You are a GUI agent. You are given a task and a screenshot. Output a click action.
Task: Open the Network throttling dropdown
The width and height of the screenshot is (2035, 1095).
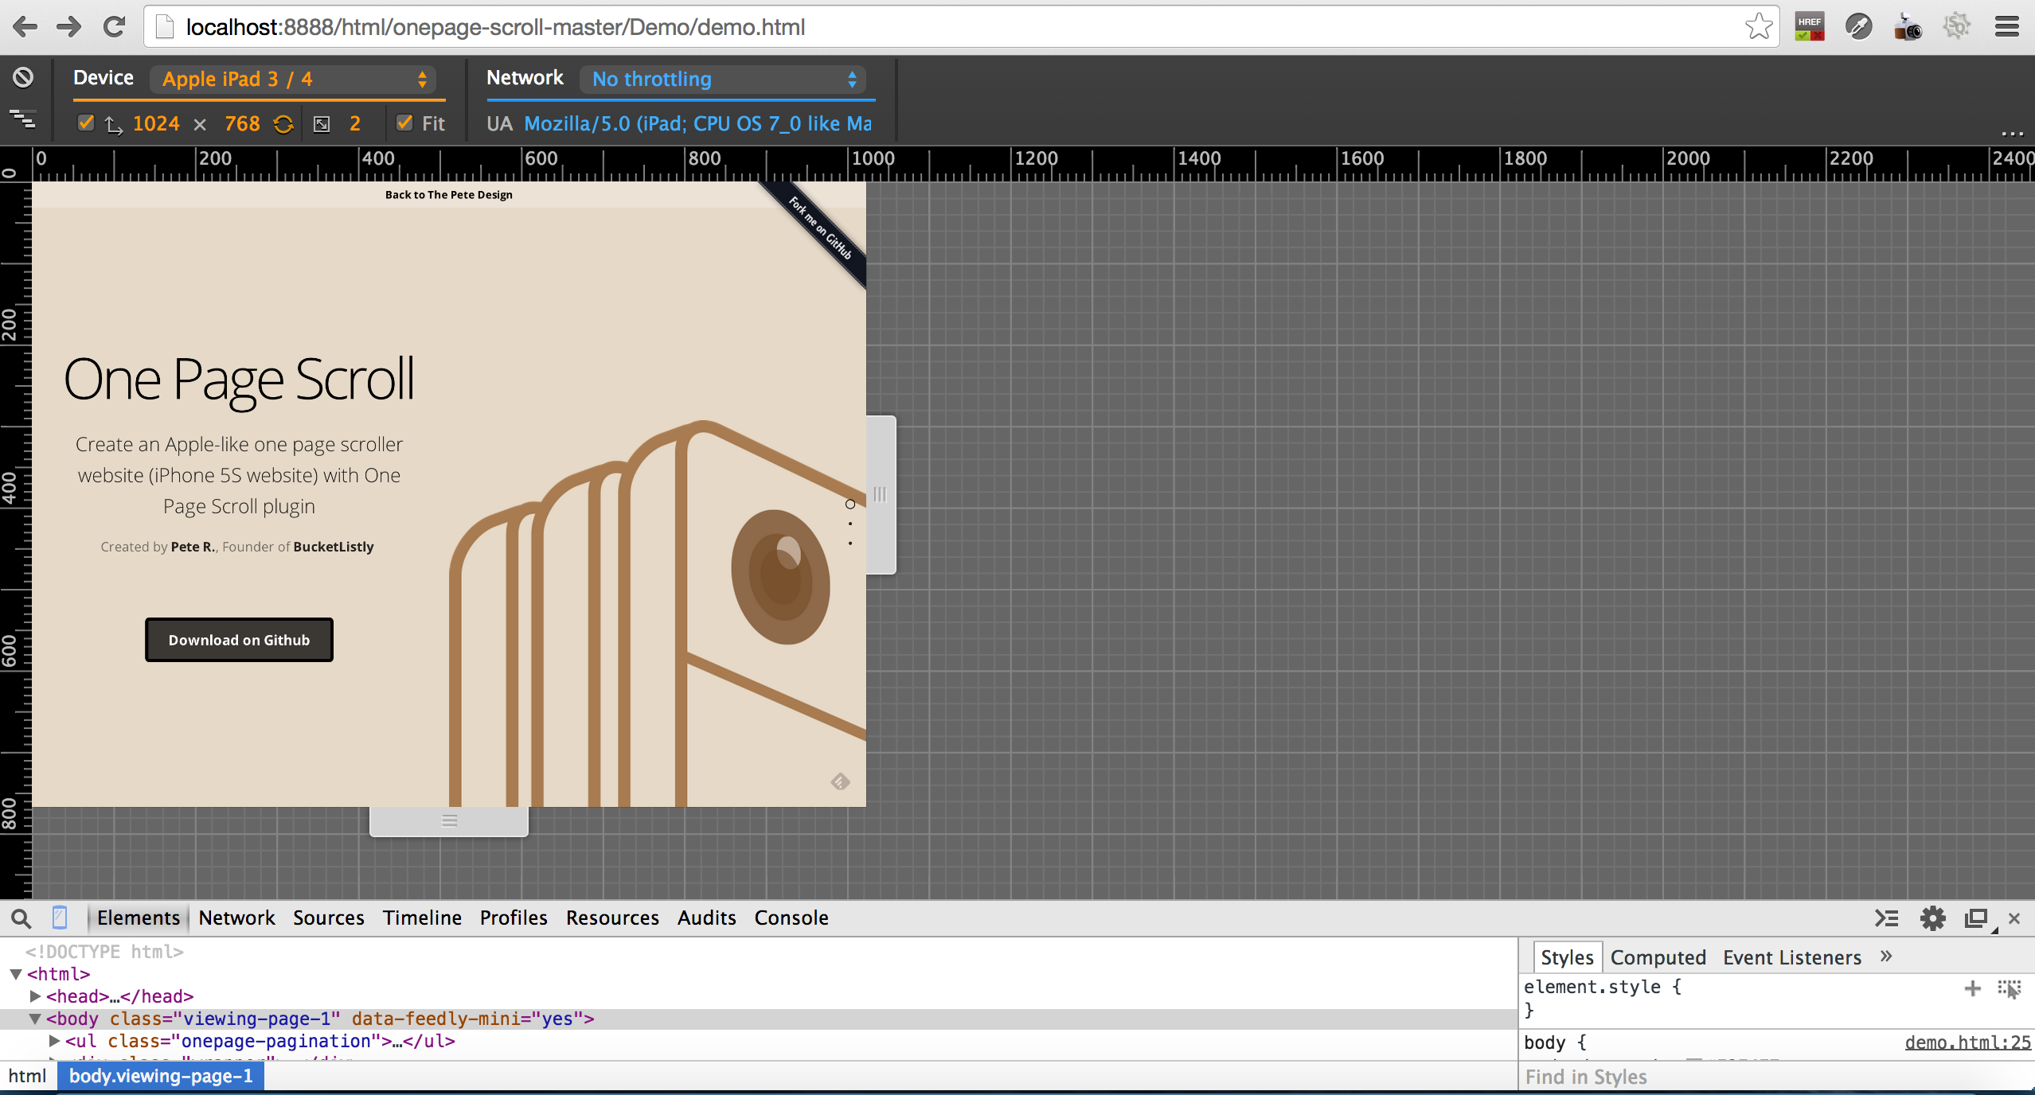point(723,79)
